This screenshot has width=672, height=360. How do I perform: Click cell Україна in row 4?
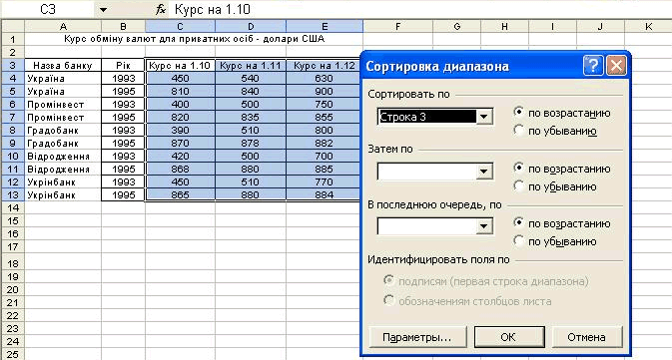click(x=63, y=79)
